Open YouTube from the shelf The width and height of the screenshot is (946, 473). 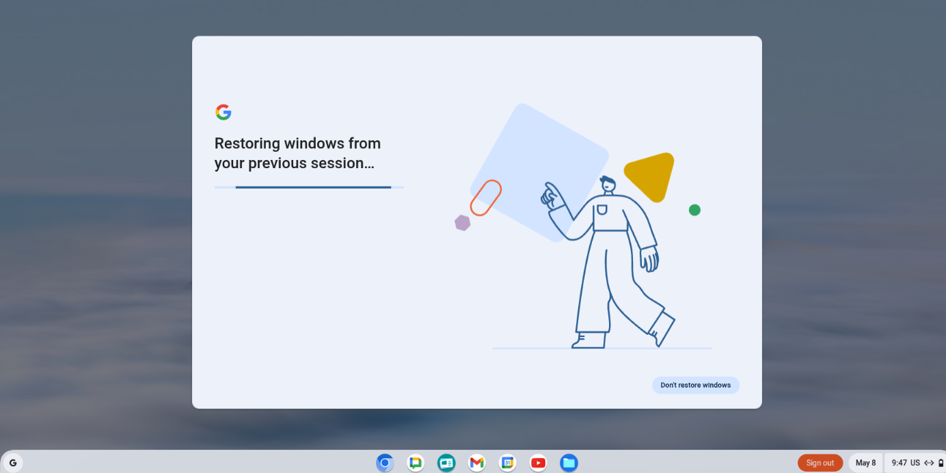point(538,463)
